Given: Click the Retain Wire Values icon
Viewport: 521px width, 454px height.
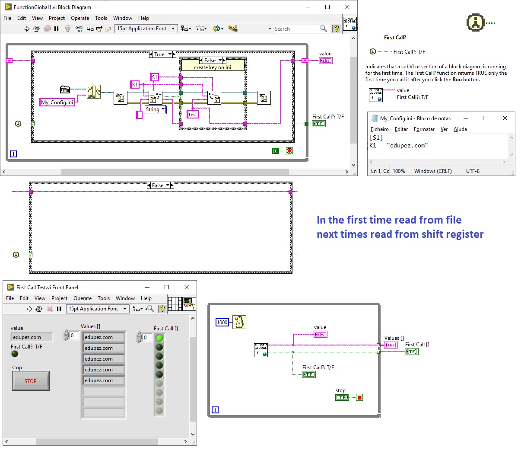Looking at the screenshot, I should click(x=79, y=29).
